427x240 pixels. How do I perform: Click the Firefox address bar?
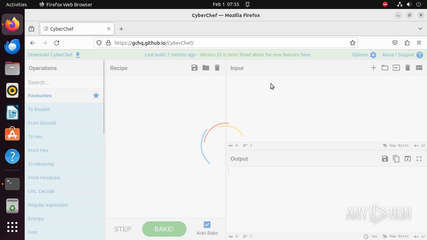coord(226,43)
